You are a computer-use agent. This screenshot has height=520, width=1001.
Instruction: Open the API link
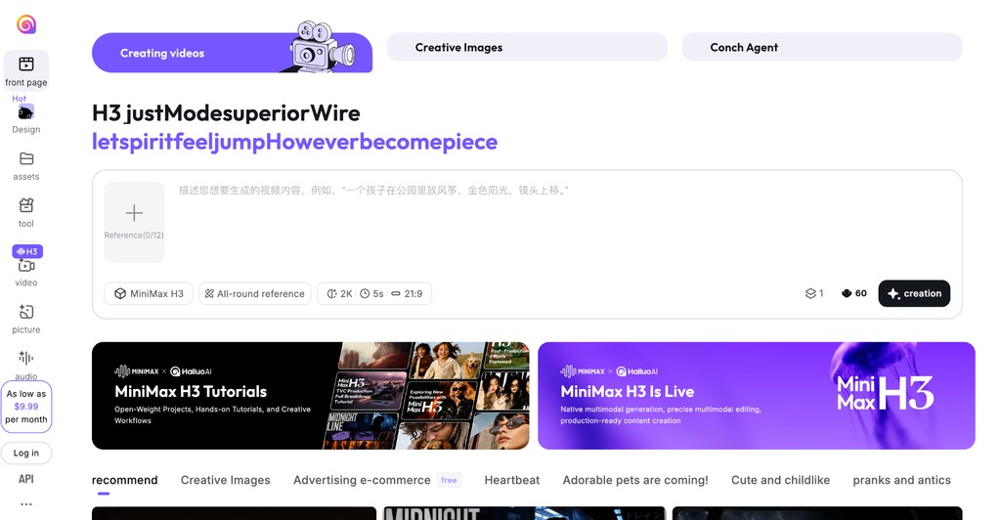pos(26,479)
